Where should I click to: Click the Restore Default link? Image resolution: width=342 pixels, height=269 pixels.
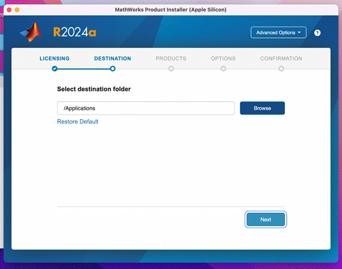78,122
